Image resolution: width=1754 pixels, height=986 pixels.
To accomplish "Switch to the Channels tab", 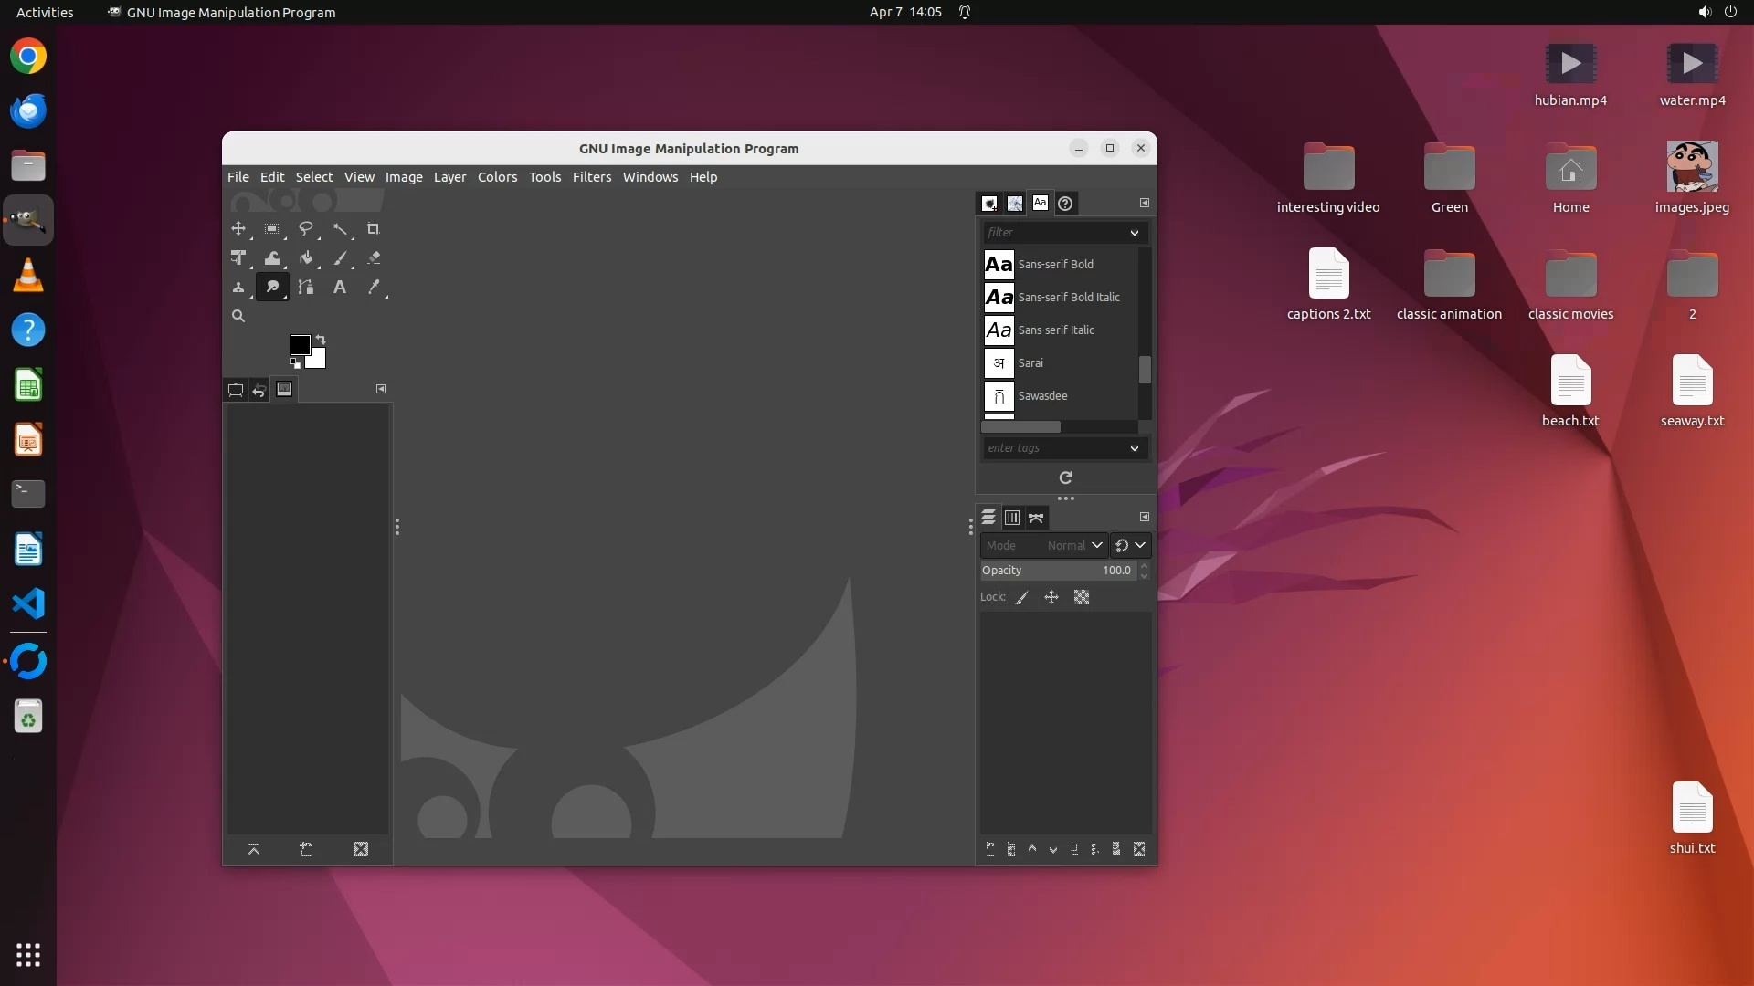I will (1012, 518).
